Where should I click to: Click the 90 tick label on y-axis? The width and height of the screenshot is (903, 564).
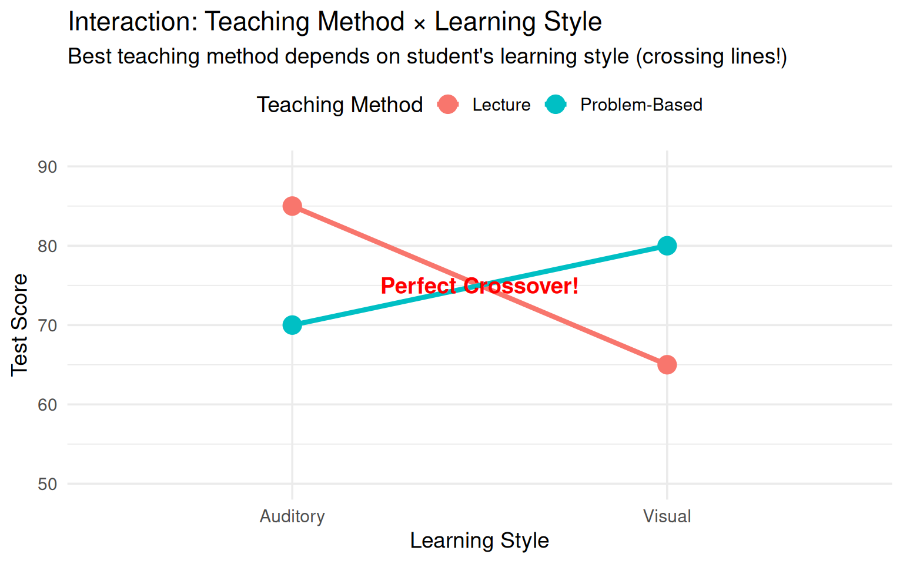[48, 167]
